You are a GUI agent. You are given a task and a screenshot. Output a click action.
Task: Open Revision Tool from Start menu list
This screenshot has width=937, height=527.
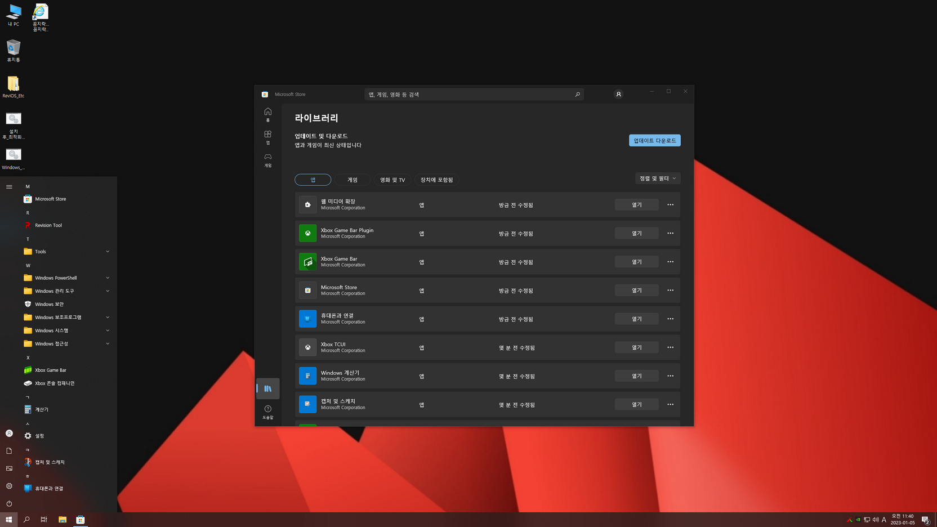click(66, 225)
